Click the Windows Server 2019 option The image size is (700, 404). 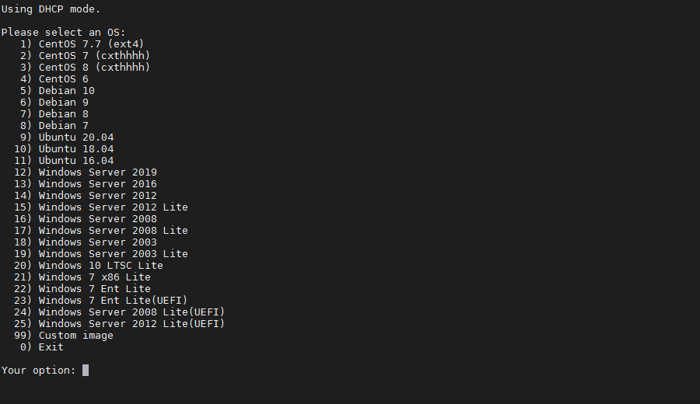(97, 172)
